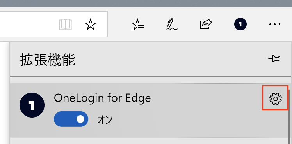Select the OneLogin for Edge extension name

pos(102,98)
